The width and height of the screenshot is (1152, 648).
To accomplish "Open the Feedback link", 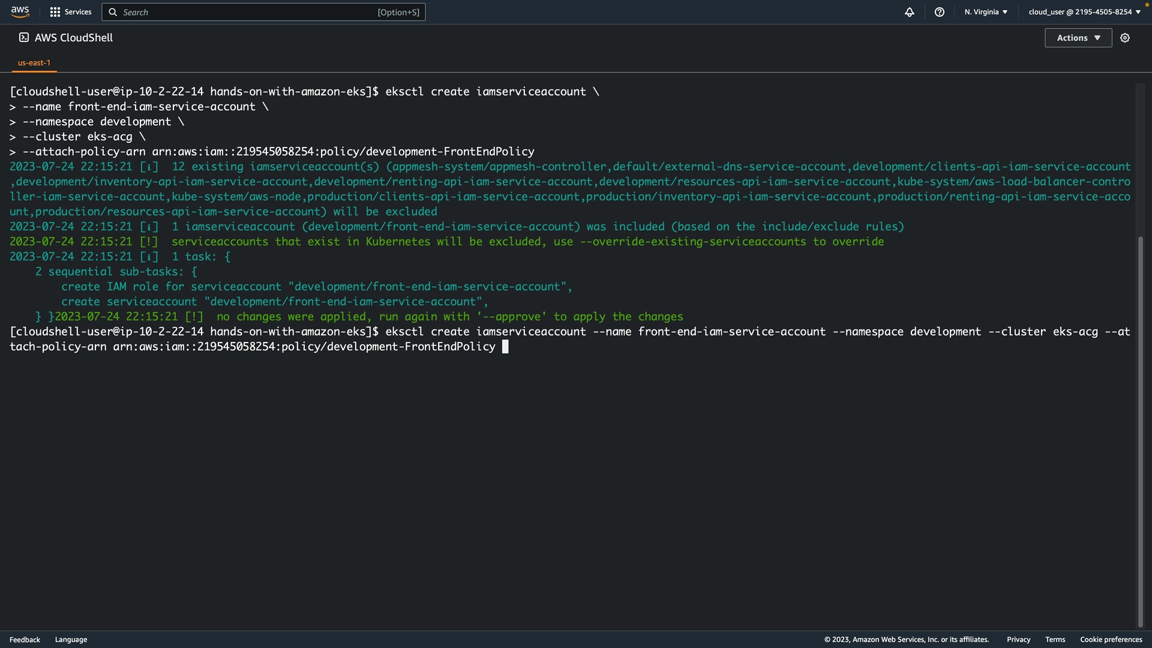I will pyautogui.click(x=25, y=640).
